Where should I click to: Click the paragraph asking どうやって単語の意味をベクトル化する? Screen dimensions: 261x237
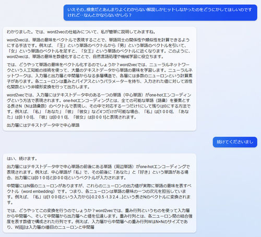pos(100,76)
